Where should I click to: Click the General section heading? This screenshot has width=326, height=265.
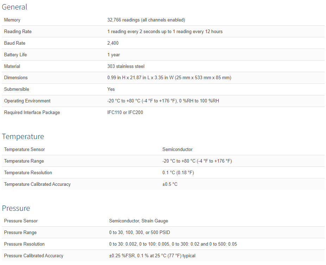pyautogui.click(x=14, y=7)
